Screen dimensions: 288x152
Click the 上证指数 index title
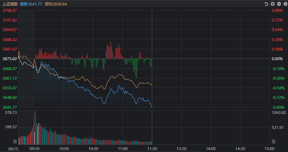point(10,4)
